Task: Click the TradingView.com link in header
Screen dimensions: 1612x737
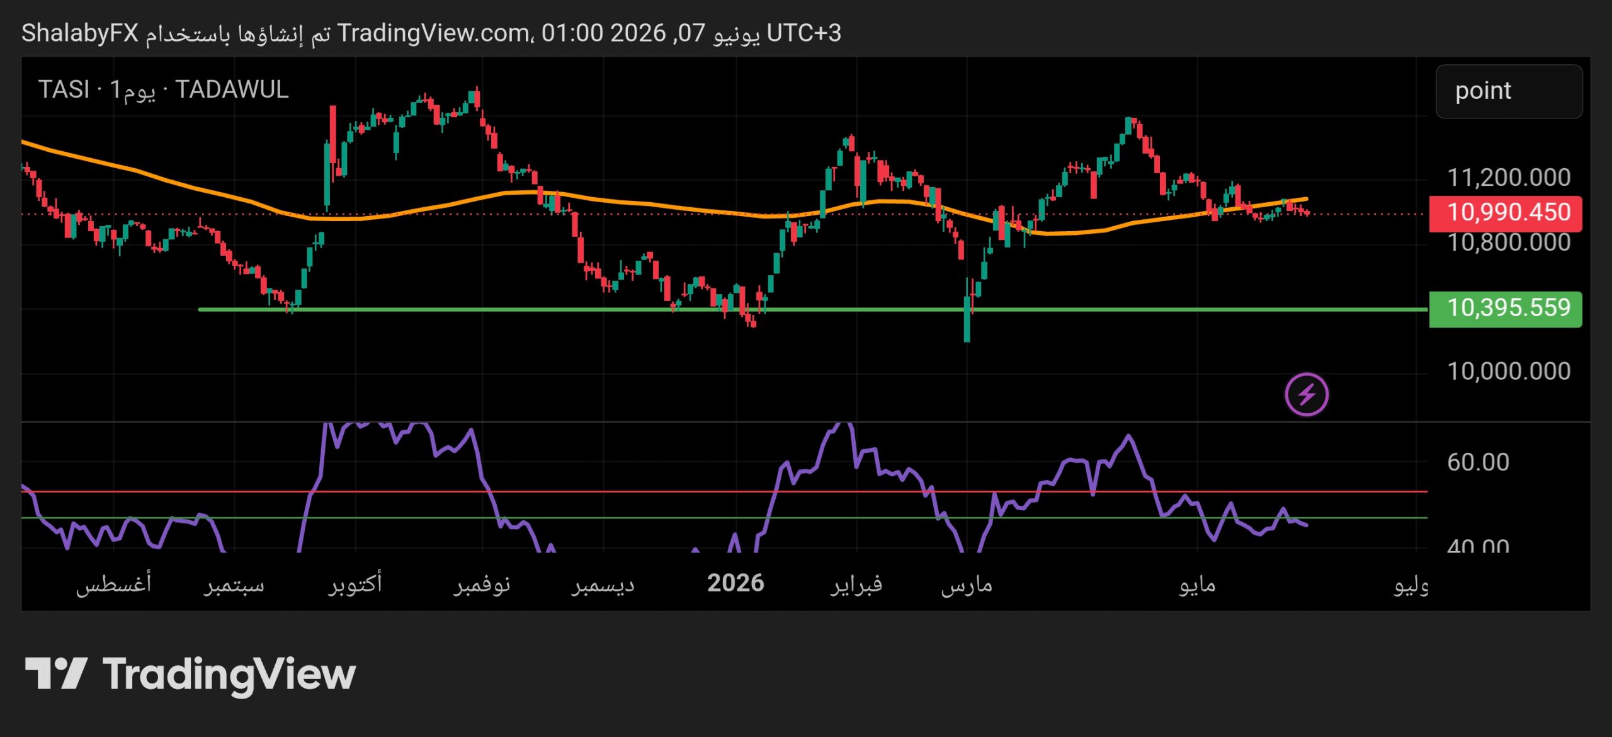Action: tap(433, 33)
